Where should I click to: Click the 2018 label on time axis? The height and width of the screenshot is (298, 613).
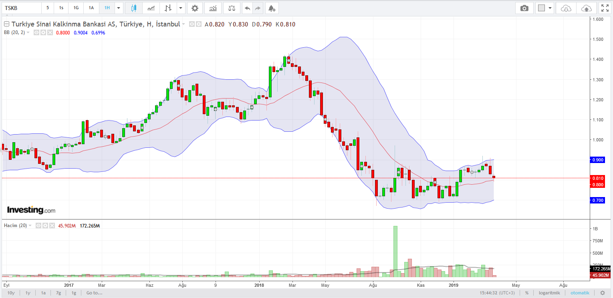[x=259, y=285]
